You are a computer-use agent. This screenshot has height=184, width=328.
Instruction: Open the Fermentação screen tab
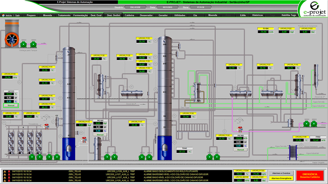coord(81,16)
